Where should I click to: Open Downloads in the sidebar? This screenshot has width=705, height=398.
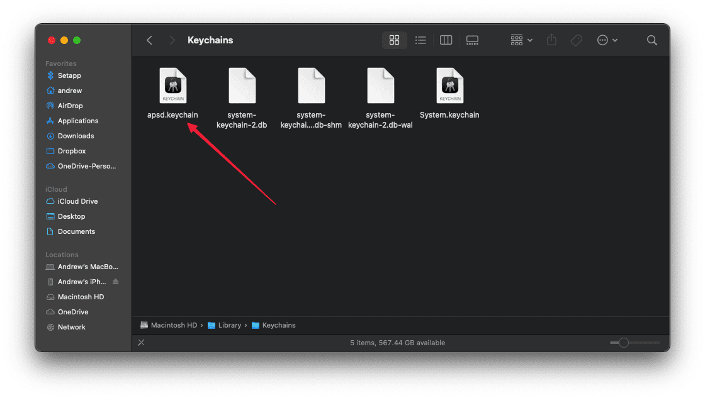point(76,136)
